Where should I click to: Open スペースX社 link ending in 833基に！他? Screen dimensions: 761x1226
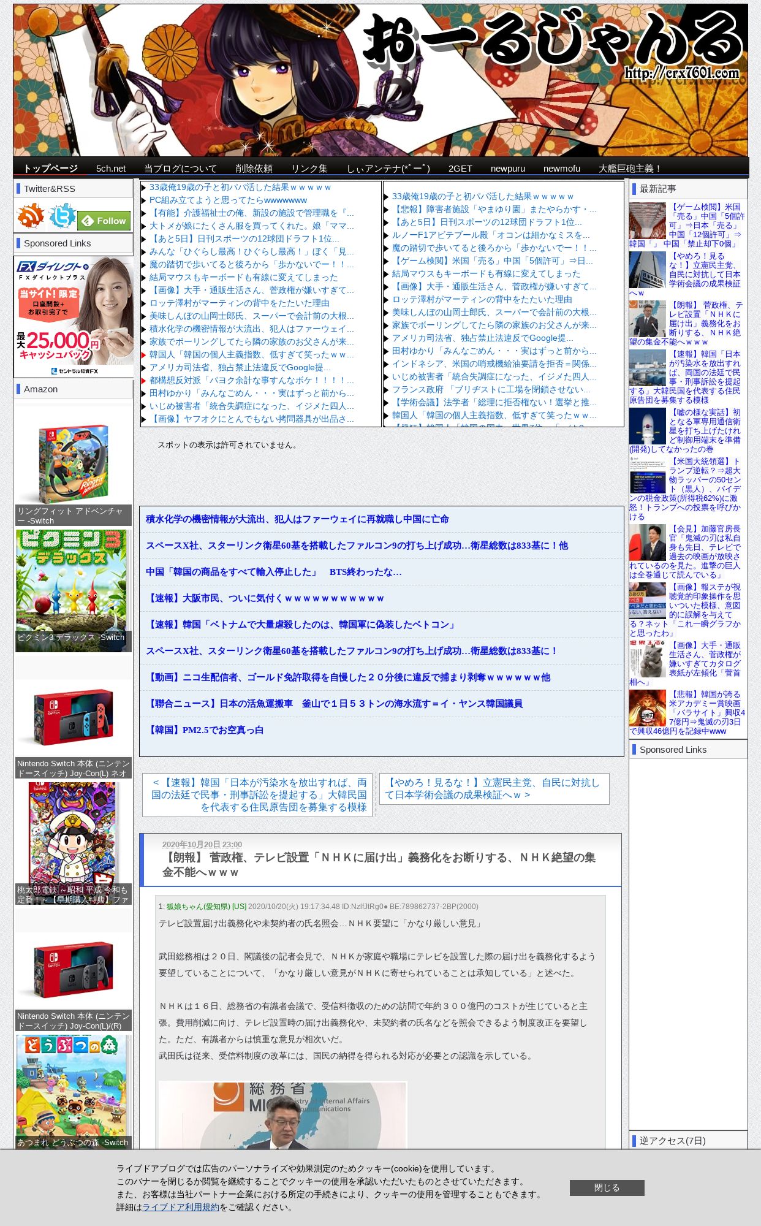tap(357, 546)
